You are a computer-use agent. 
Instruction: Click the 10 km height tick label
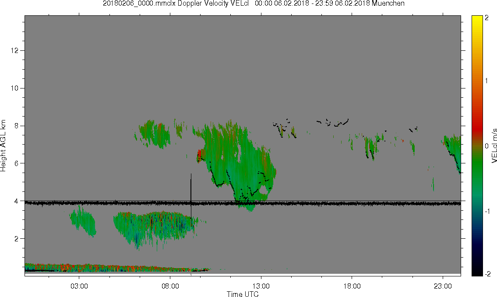[14, 88]
